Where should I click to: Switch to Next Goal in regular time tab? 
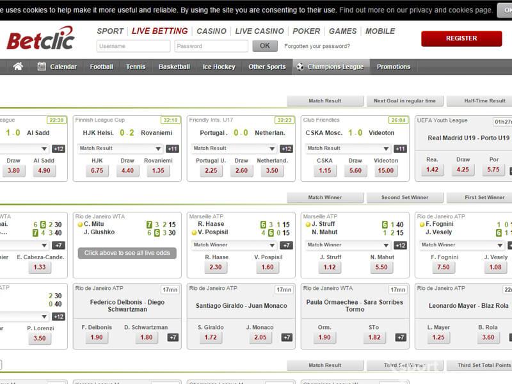[405, 101]
